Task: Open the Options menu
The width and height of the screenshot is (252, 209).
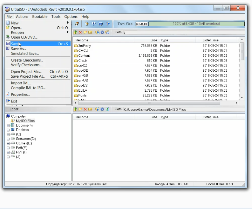Action: (71, 17)
